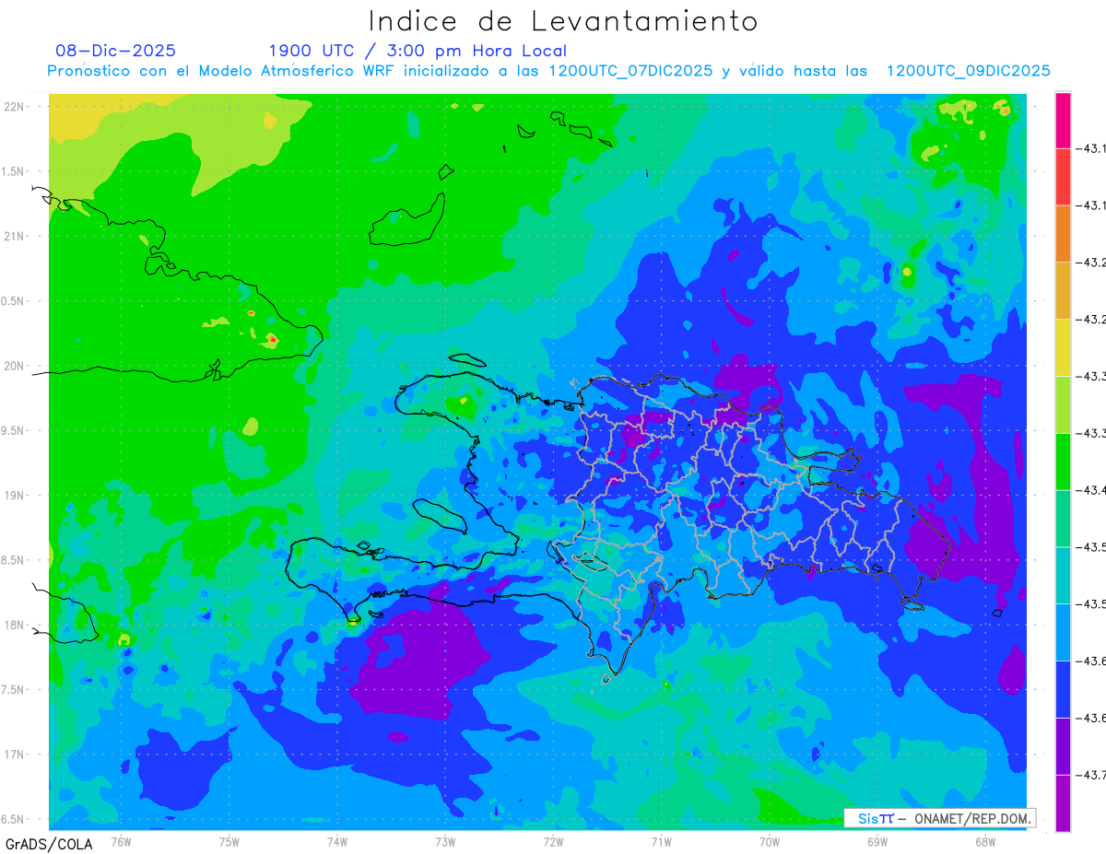Select the 9.5N latitude label
This screenshot has width=1106, height=854.
[15, 430]
